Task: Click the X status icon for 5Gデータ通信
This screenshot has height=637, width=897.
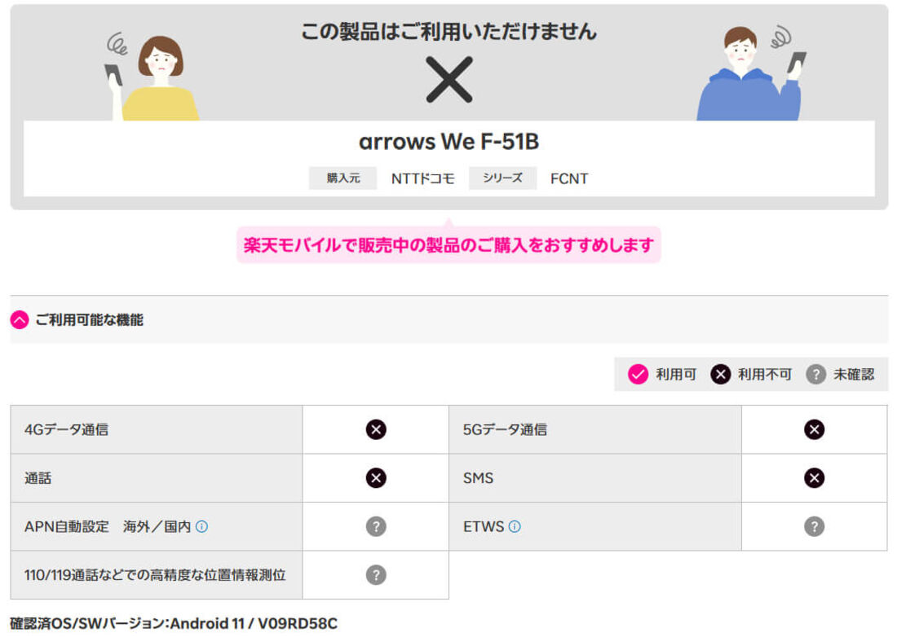Action: pos(814,429)
